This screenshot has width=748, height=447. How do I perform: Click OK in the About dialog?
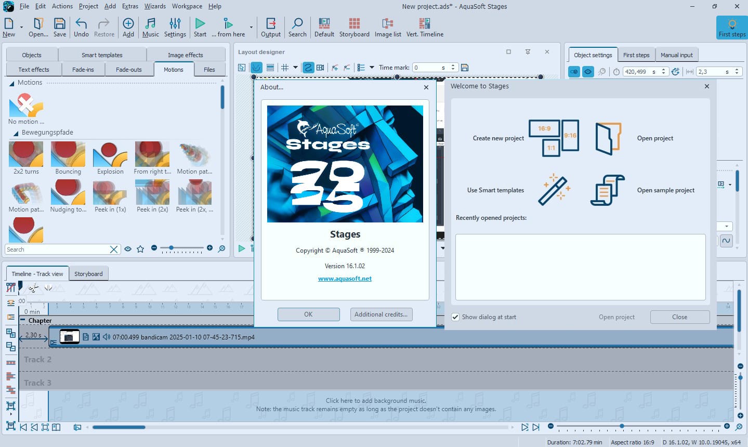click(x=308, y=314)
